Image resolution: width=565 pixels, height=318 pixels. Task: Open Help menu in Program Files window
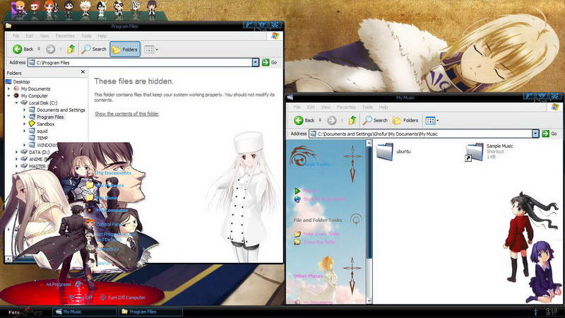click(x=102, y=36)
